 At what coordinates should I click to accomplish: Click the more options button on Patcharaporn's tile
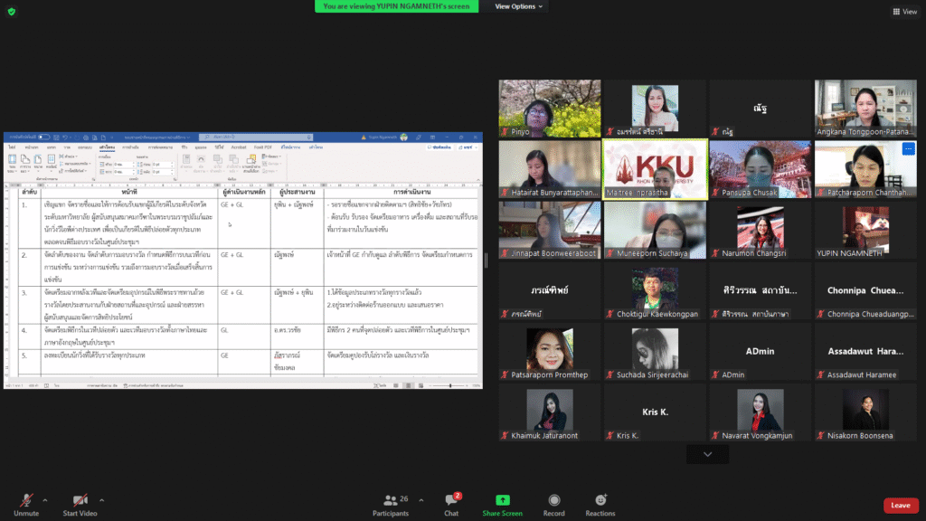[908, 148]
